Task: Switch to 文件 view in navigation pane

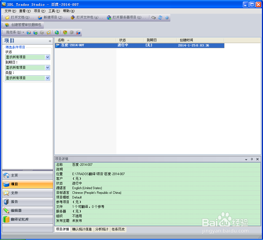Action: tap(28, 193)
